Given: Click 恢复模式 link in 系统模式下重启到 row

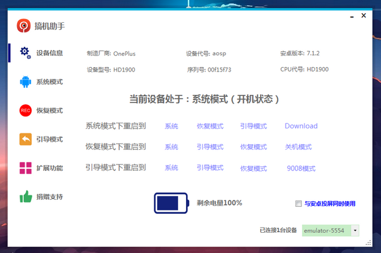Looking at the screenshot, I should pos(209,126).
